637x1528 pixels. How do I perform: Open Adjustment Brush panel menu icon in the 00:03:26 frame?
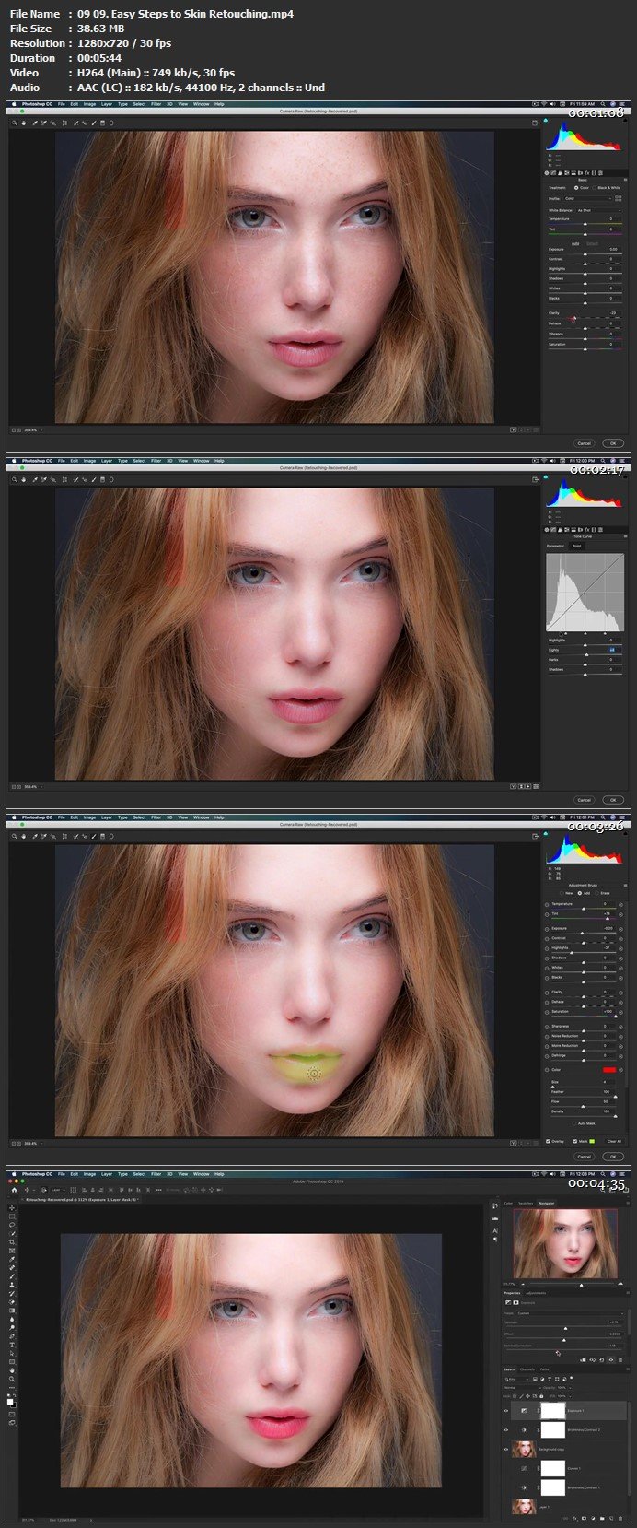pos(625,886)
